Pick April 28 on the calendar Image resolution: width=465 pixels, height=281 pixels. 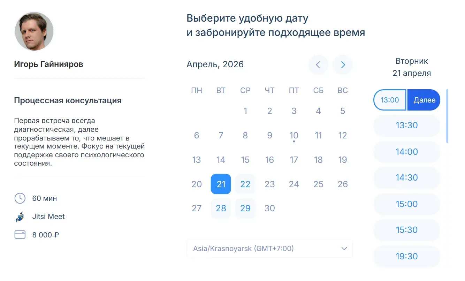(221, 208)
